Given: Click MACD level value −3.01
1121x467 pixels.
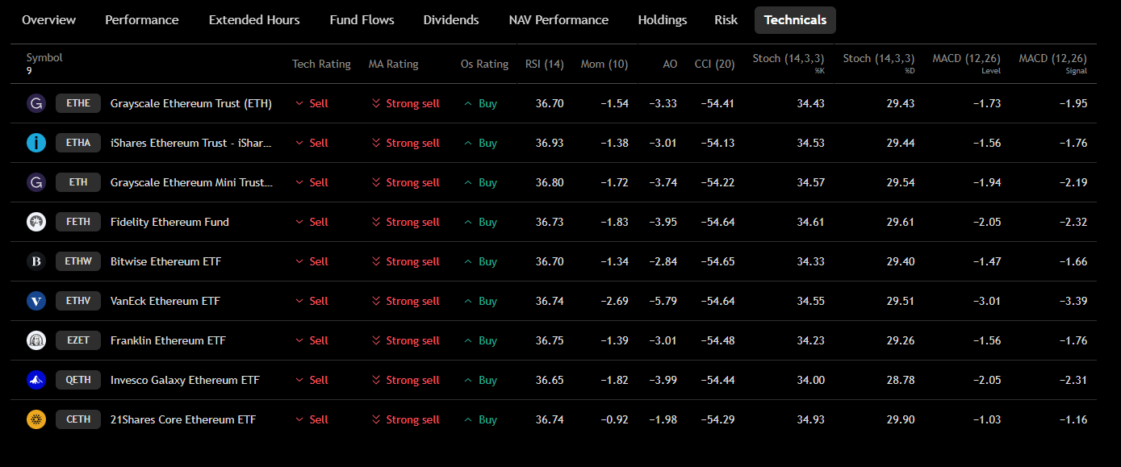Looking at the screenshot, I should [986, 301].
